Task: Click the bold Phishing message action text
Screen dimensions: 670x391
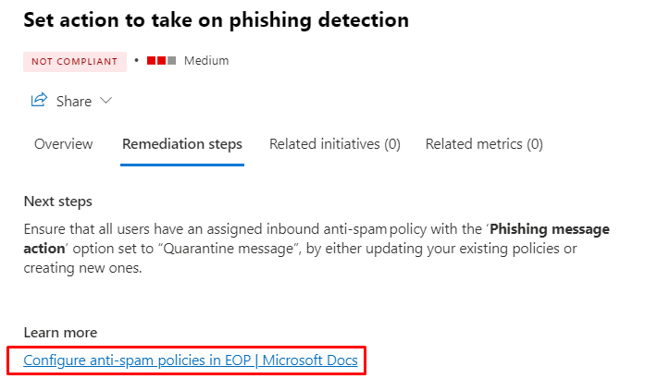Action: pyautogui.click(x=550, y=228)
